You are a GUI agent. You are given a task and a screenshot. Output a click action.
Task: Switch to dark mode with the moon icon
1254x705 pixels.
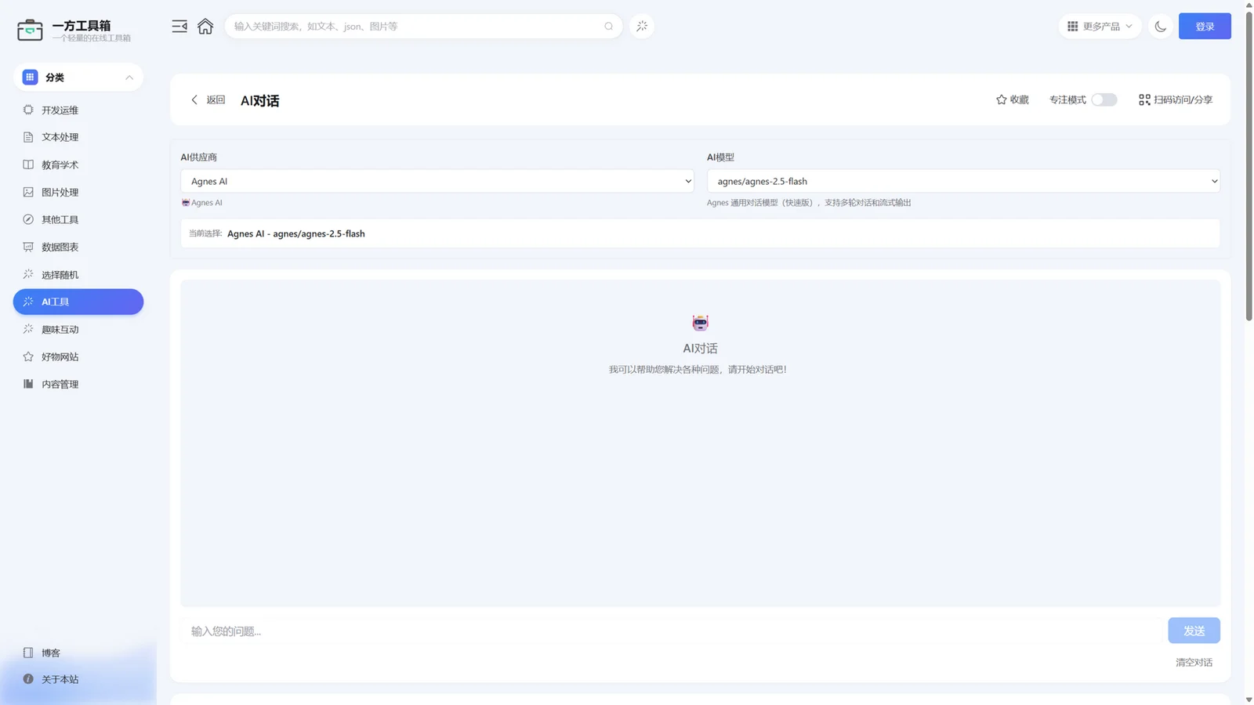pyautogui.click(x=1161, y=26)
